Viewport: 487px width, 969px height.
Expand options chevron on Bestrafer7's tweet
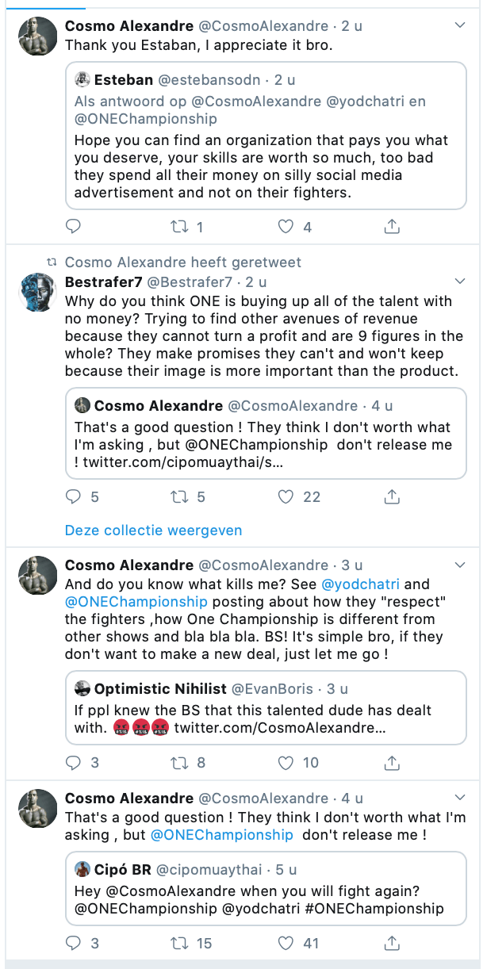[460, 282]
